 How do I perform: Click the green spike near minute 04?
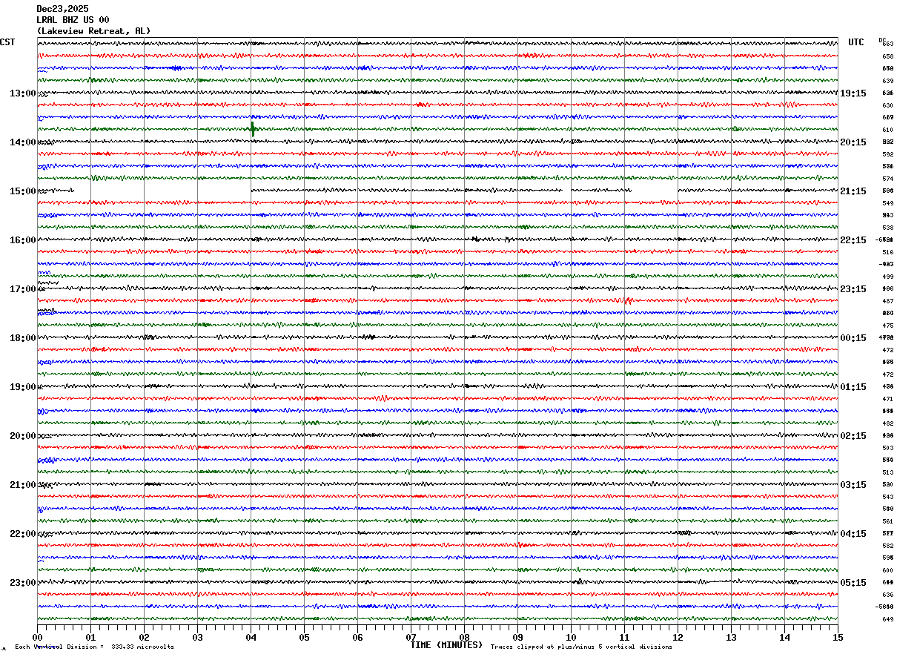pos(254,129)
